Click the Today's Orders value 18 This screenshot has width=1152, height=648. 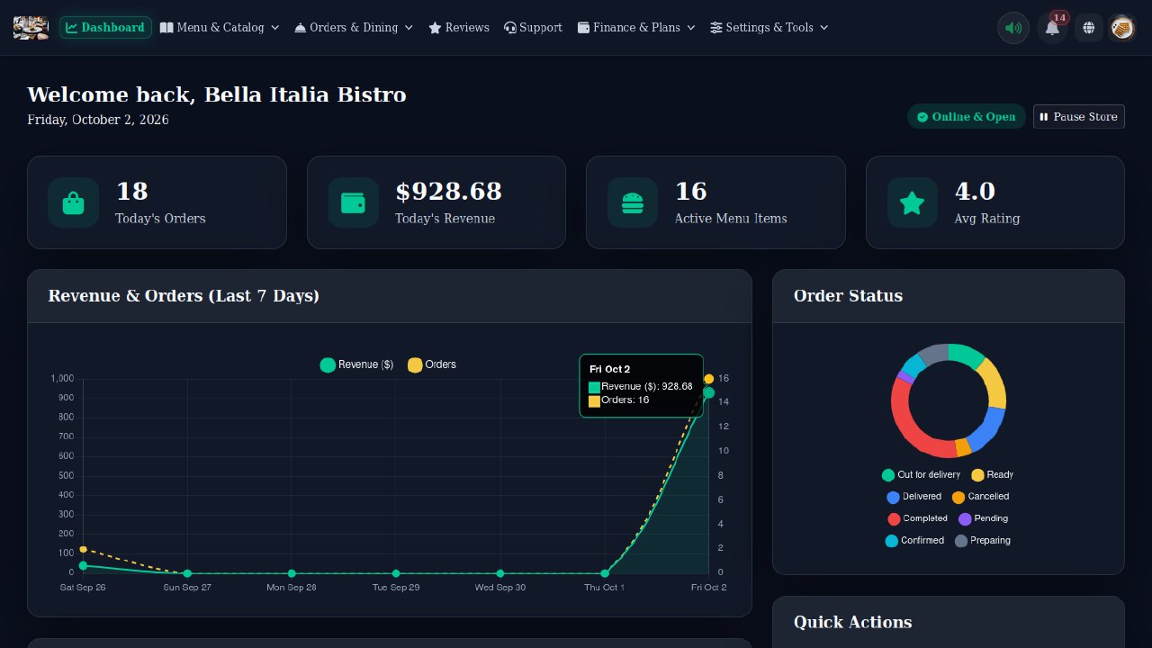click(132, 192)
